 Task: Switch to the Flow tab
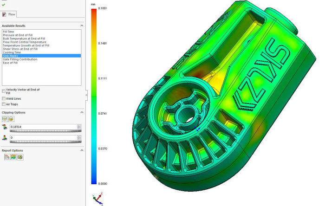coord(9,14)
